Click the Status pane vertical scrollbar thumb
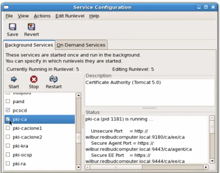Viewport: 220px width, 173px height. click(x=212, y=127)
